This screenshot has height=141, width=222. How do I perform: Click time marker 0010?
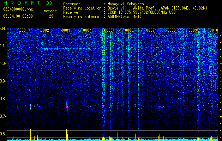tap(214, 30)
